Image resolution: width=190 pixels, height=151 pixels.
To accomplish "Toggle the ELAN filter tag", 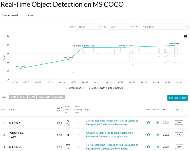I will 32,97.
